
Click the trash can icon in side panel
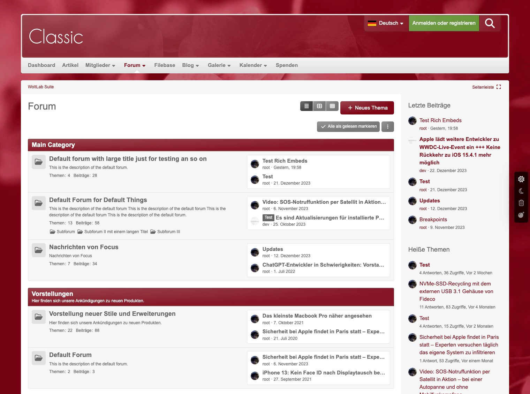521,203
